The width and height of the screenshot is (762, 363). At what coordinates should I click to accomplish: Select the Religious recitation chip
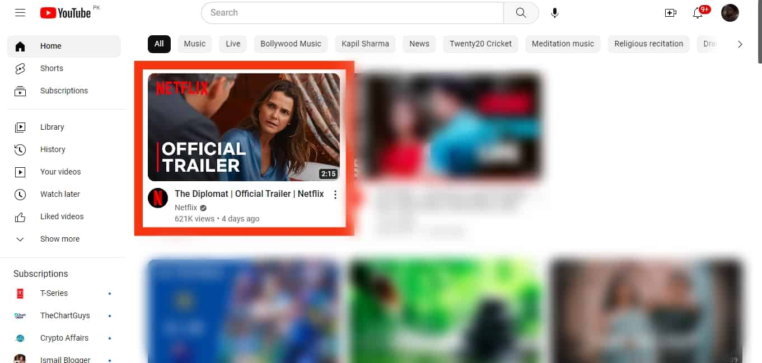point(648,44)
